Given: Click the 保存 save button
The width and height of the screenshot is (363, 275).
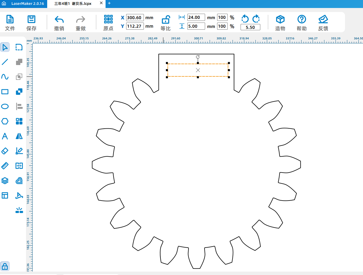Looking at the screenshot, I should [31, 23].
